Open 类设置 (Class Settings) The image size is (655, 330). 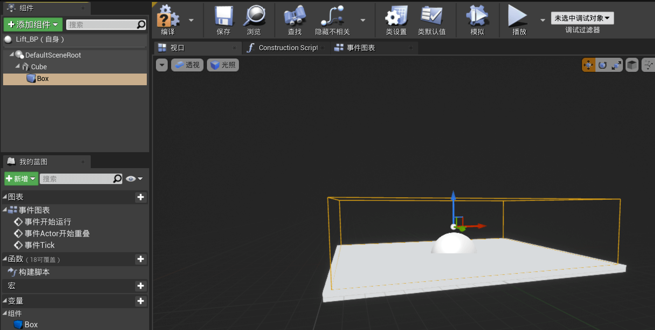(396, 20)
